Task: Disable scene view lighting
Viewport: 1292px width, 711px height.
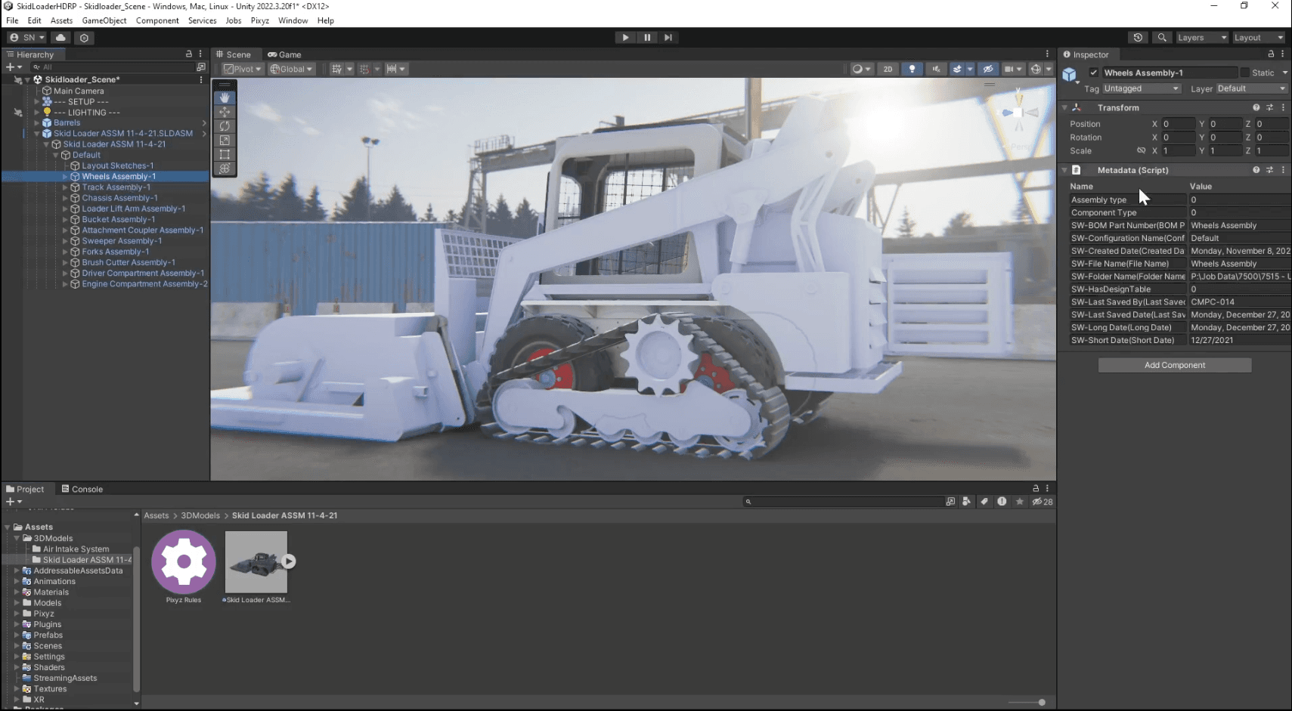Action: [912, 69]
